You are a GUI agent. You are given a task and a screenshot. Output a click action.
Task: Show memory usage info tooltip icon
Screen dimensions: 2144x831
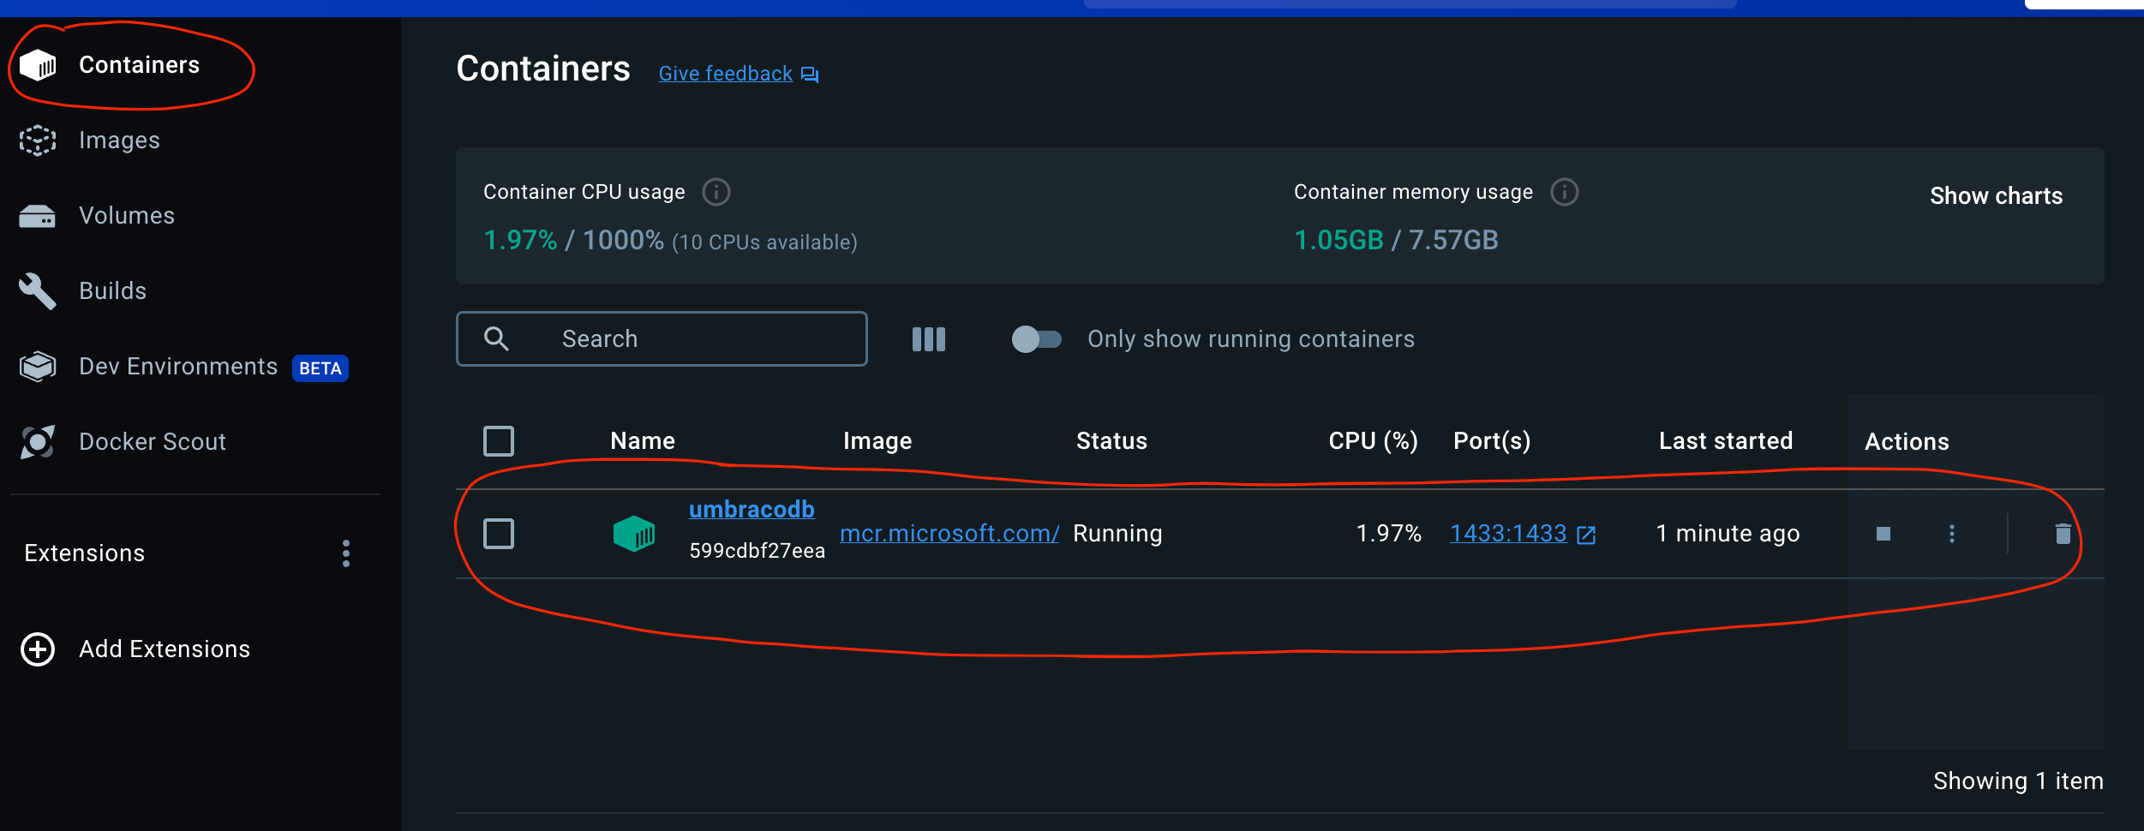pyautogui.click(x=1565, y=192)
